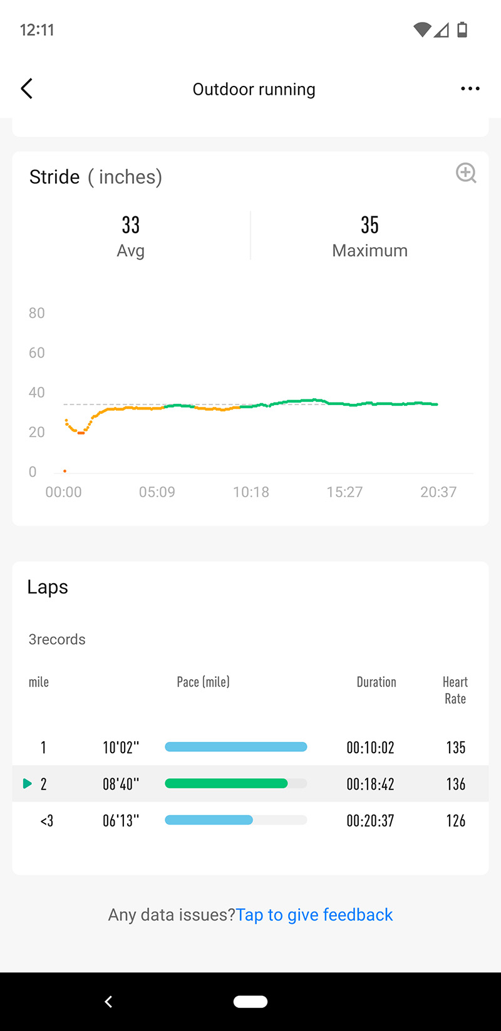Tap the green pace bar for lap 2
Image resolution: width=501 pixels, height=1031 pixels.
tap(226, 783)
